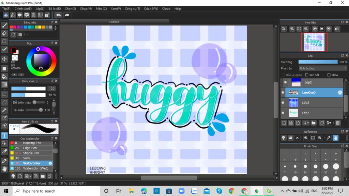Image resolution: width=349 pixels, height=196 pixels.
Task: Click the Độ trong opacity slider bar
Action: (318, 62)
